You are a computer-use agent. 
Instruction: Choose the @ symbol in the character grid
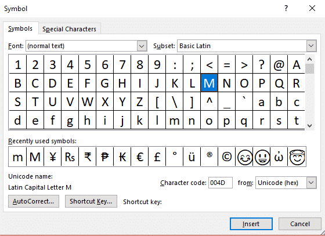[279, 64]
